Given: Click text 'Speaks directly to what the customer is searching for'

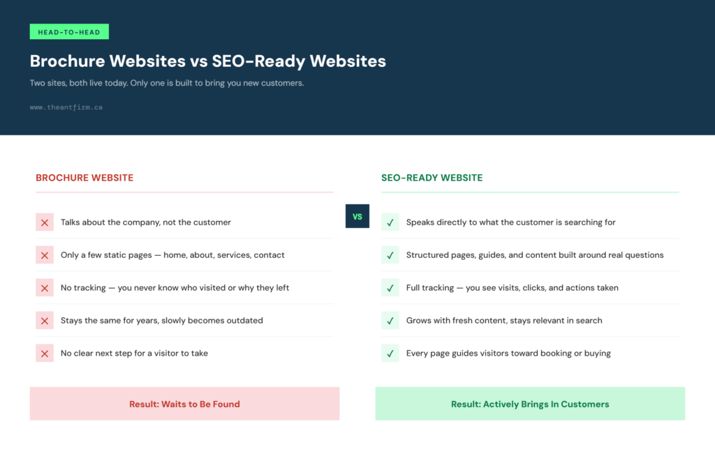Looking at the screenshot, I should click(511, 222).
